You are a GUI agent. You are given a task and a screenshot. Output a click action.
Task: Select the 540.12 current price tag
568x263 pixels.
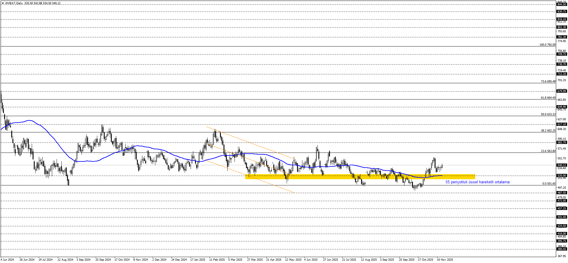(561, 165)
